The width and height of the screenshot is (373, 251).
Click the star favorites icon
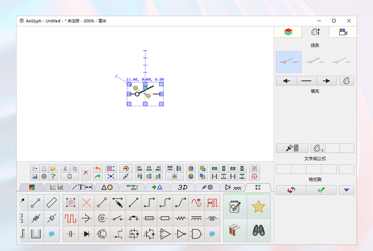click(259, 207)
